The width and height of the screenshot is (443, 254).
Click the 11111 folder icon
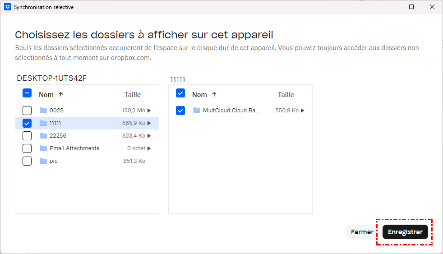click(43, 123)
